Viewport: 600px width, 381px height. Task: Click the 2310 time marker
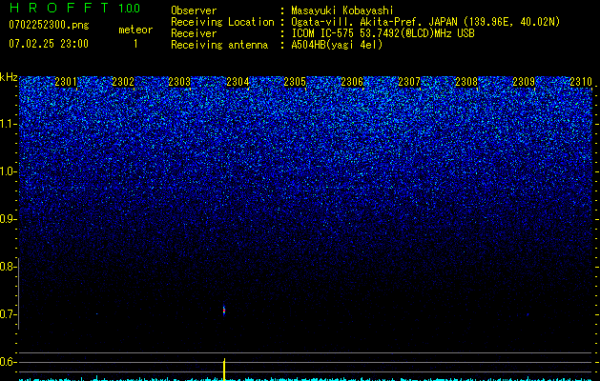point(581,81)
